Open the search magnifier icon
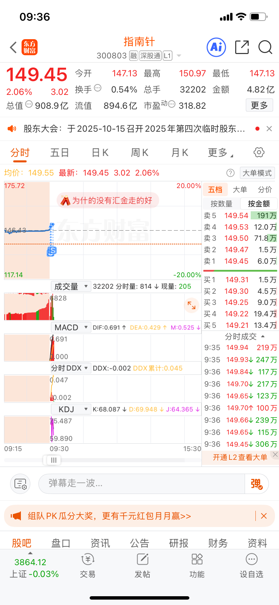This screenshot has height=605, width=279. [x=265, y=47]
